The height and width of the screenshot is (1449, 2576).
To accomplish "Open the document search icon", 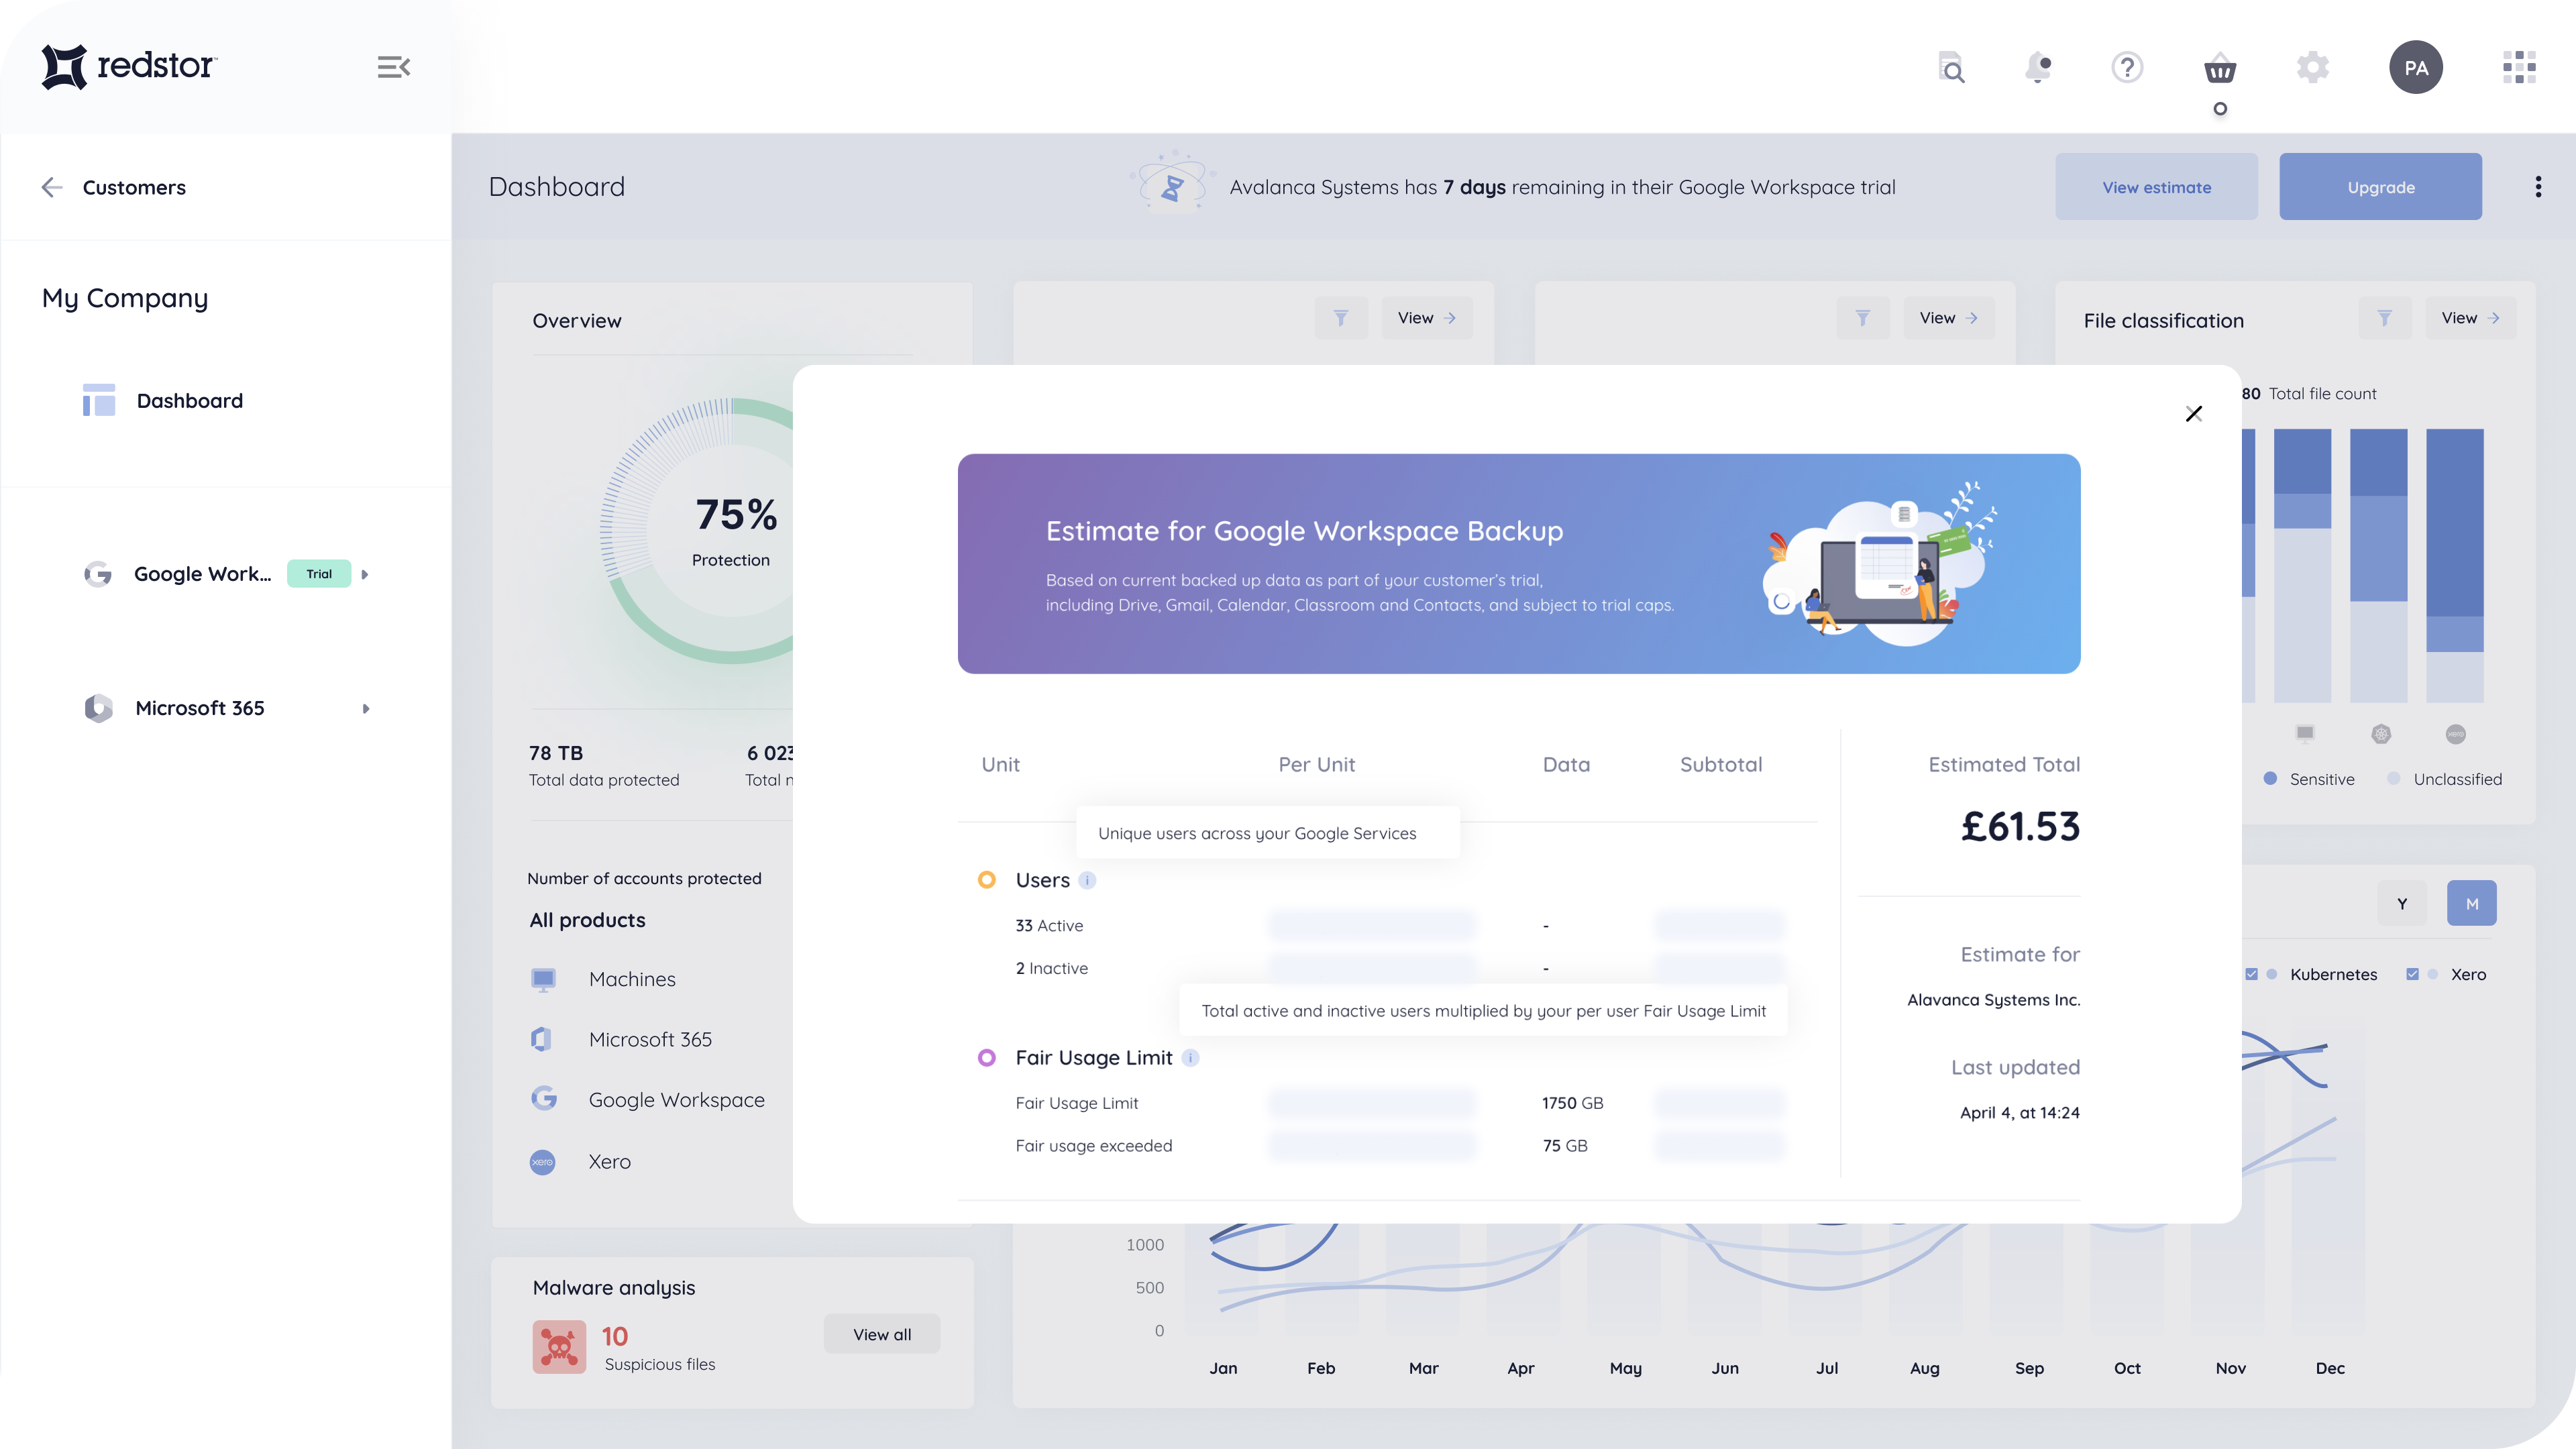I will coord(1951,67).
